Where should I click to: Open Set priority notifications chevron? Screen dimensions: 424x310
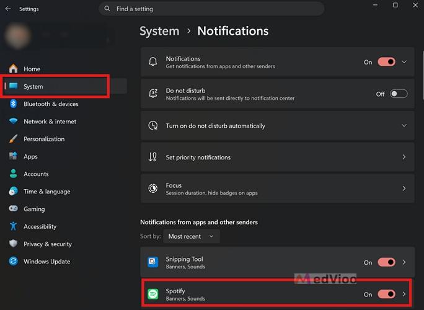tap(404, 157)
